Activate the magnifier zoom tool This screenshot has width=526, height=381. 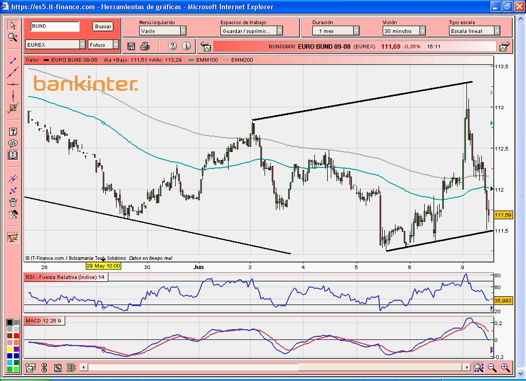click(13, 37)
